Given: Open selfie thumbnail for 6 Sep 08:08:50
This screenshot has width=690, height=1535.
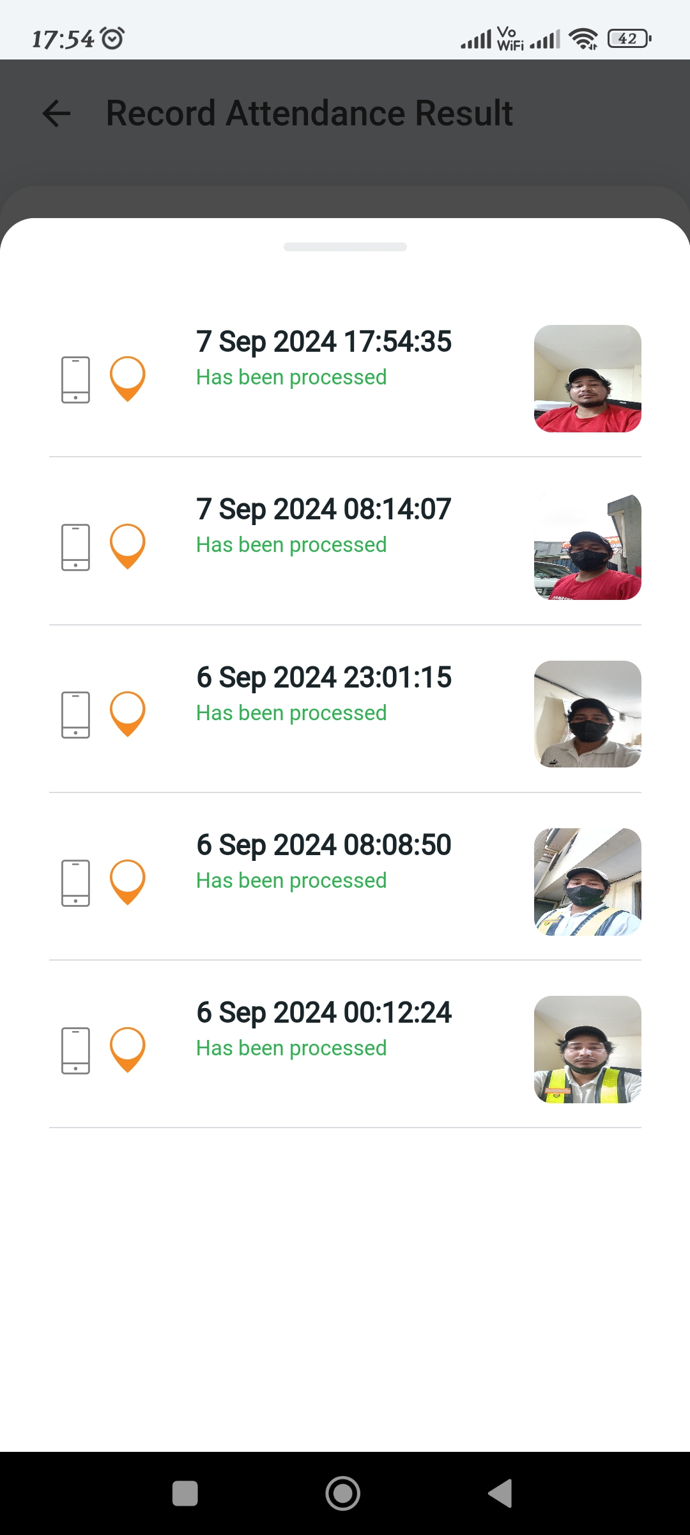Looking at the screenshot, I should click(x=587, y=882).
